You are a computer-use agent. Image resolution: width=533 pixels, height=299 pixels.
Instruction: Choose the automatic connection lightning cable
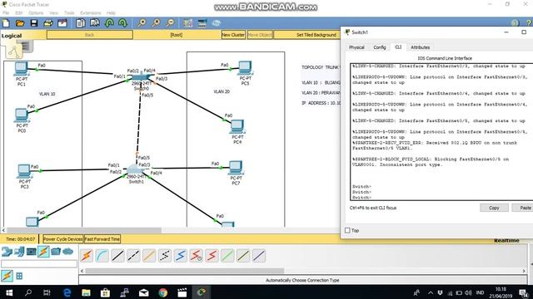[87, 256]
